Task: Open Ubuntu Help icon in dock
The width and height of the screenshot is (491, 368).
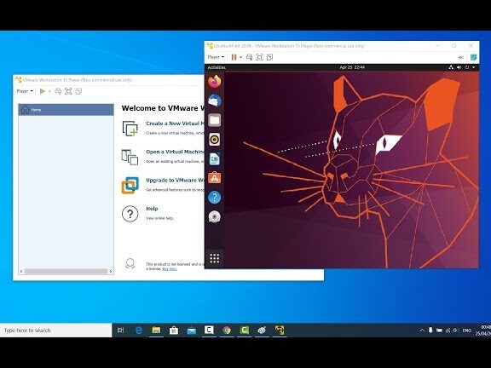Action: [215, 198]
